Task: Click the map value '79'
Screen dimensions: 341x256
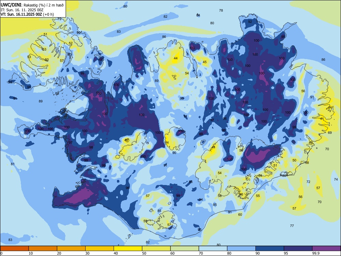Action: coord(59,19)
